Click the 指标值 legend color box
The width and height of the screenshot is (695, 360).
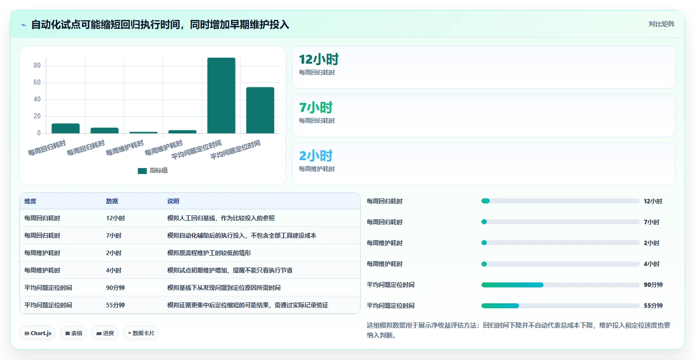click(x=142, y=171)
